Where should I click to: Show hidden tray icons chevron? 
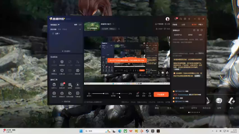212,131
